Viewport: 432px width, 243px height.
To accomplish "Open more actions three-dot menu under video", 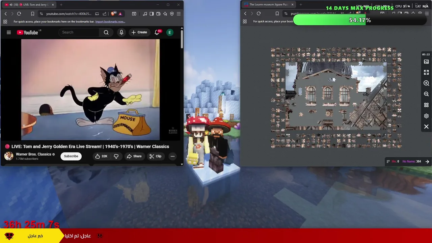I will (x=172, y=156).
